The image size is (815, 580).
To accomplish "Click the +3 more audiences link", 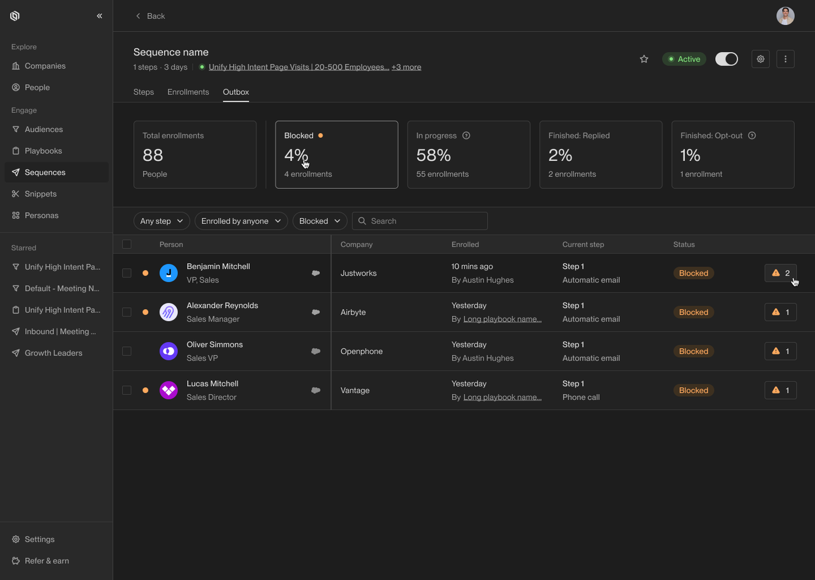I will (406, 67).
